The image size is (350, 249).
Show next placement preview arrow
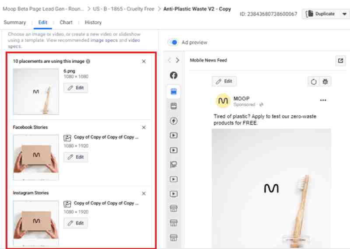178,60
